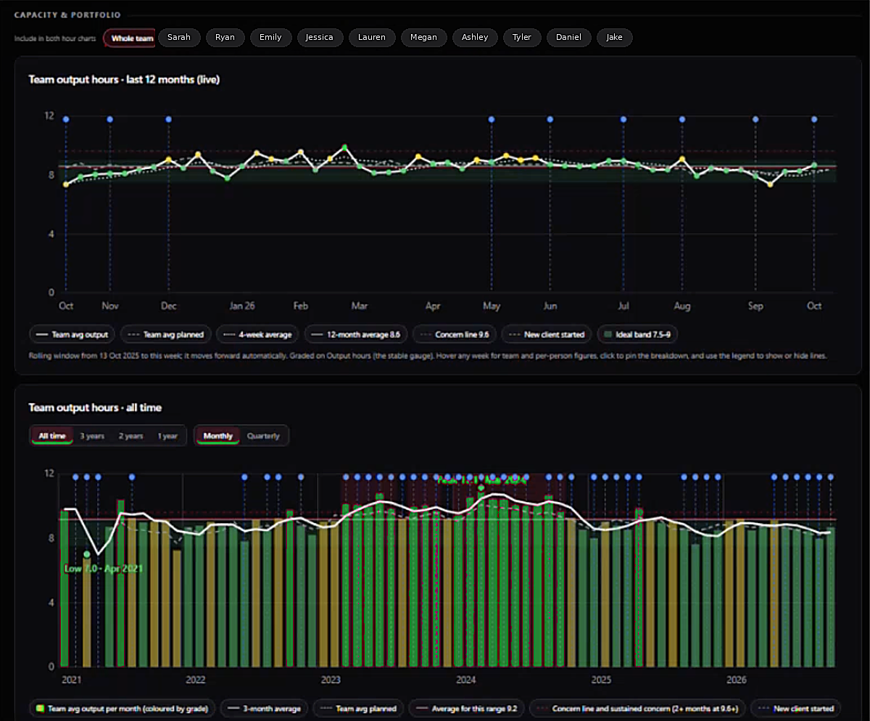Select the Whole team filter chip
Viewport: 870px width, 721px height.
click(130, 38)
